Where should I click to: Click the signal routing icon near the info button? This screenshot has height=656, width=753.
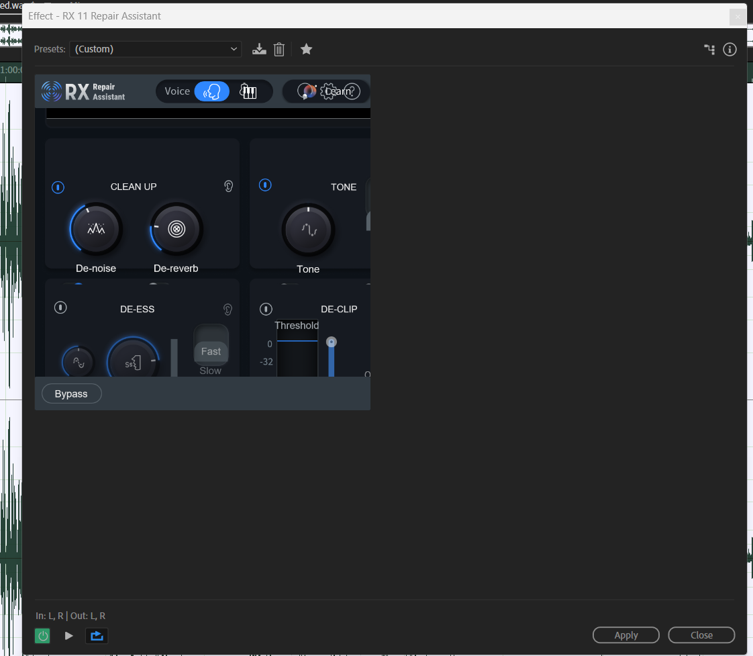click(x=709, y=49)
